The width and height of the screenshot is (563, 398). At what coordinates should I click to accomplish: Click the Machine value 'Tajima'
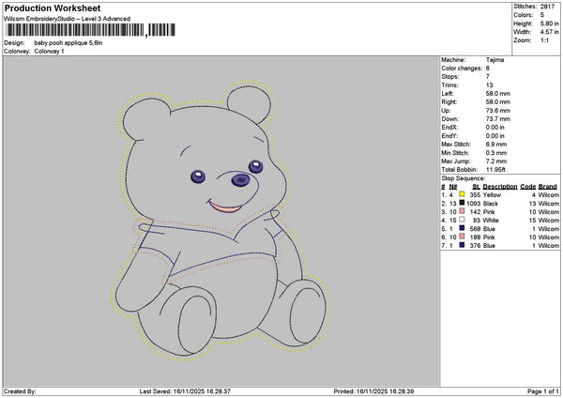[495, 60]
